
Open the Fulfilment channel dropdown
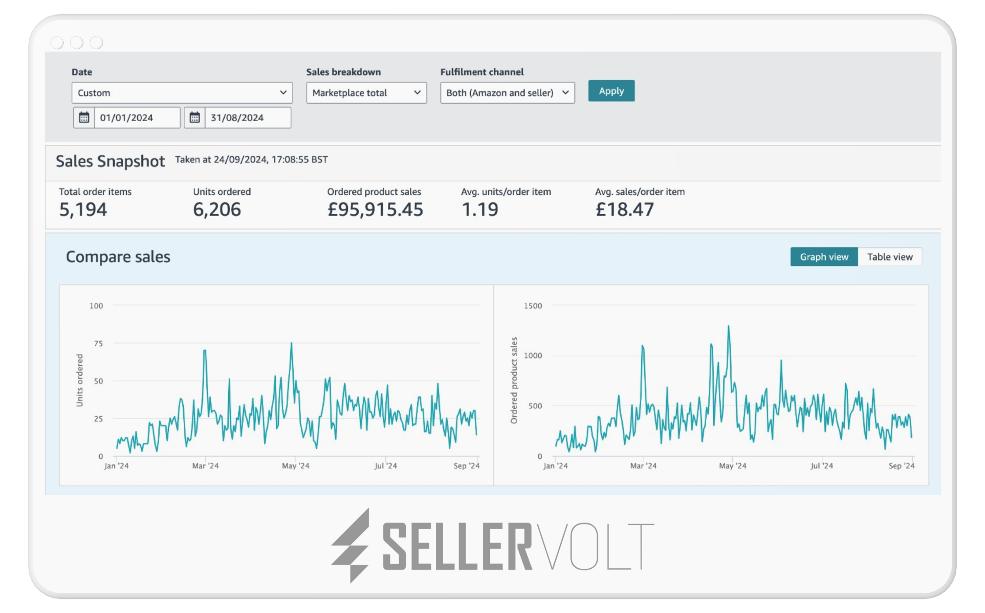507,93
